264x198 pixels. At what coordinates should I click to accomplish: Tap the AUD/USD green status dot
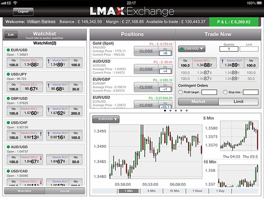tap(8, 147)
